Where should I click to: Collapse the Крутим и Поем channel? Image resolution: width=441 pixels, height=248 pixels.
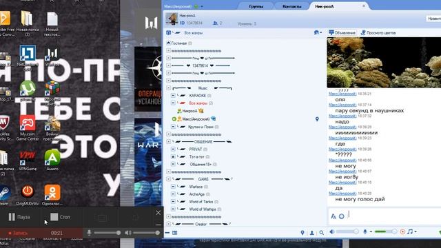tap(173, 127)
